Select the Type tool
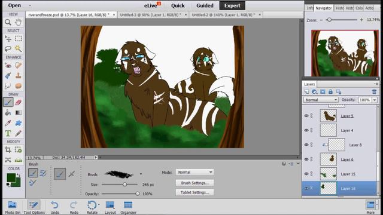 [8, 133]
